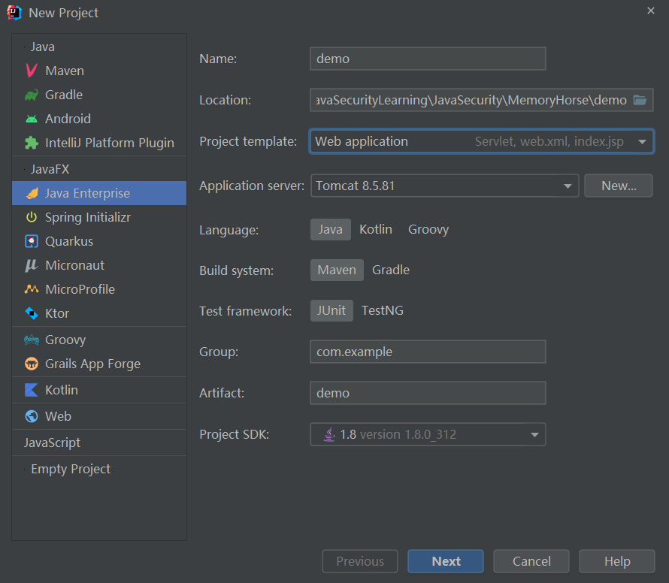Select JavaScript project category
This screenshot has width=669, height=583.
pos(52,443)
